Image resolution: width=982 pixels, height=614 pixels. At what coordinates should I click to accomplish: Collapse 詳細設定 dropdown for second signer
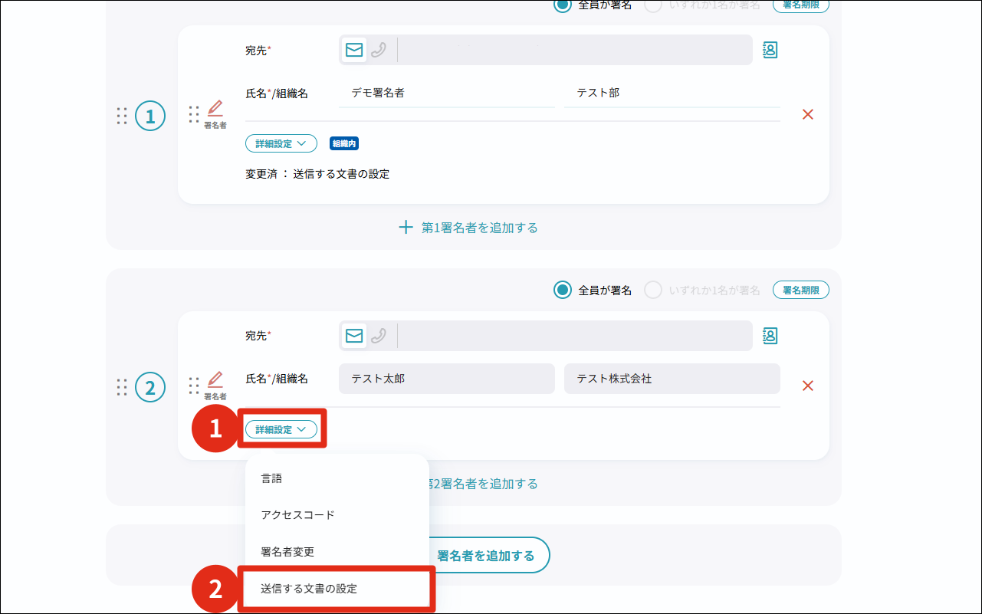point(281,430)
